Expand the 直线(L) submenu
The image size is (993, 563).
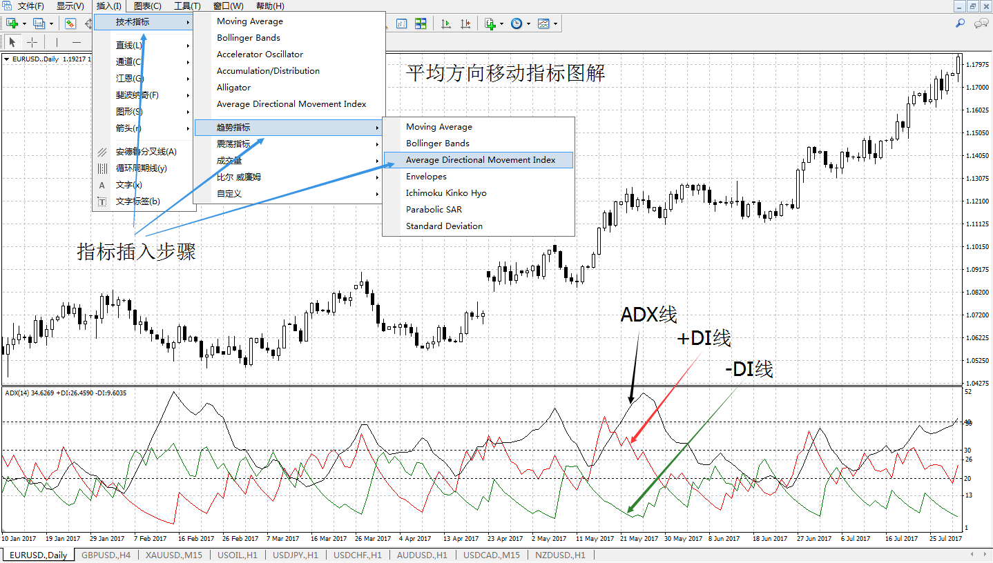click(143, 46)
